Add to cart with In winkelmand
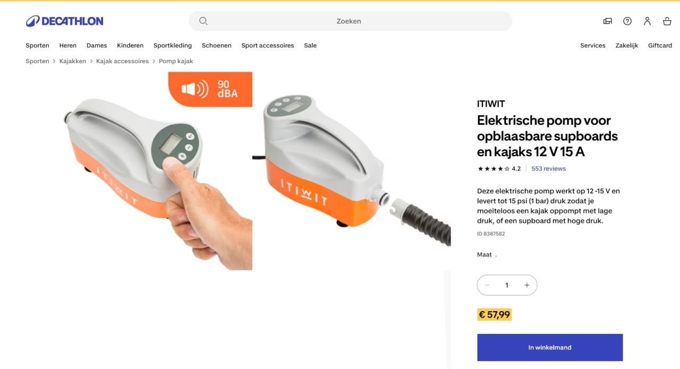The width and height of the screenshot is (680, 369). pos(550,347)
